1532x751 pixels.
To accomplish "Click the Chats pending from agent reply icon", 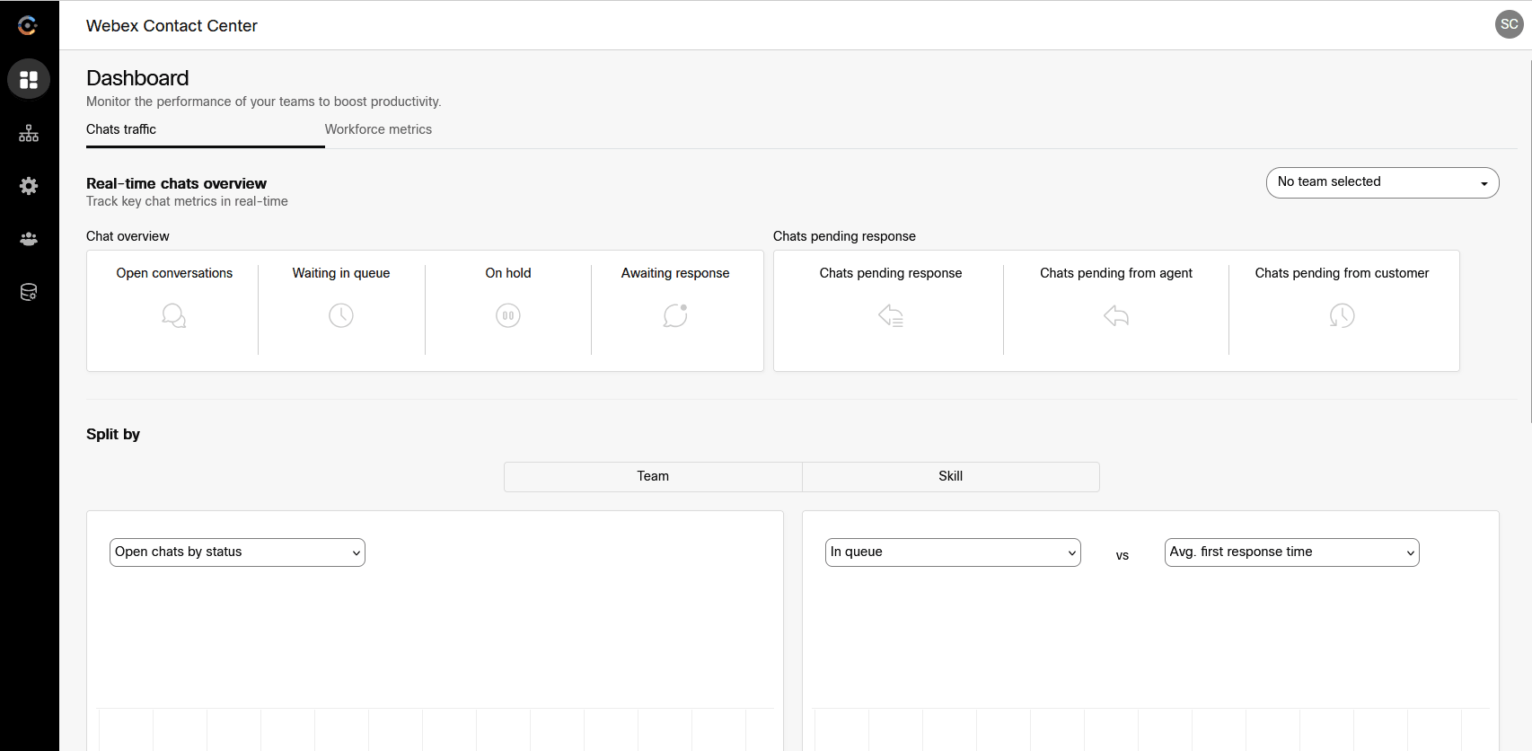I will [x=1116, y=315].
